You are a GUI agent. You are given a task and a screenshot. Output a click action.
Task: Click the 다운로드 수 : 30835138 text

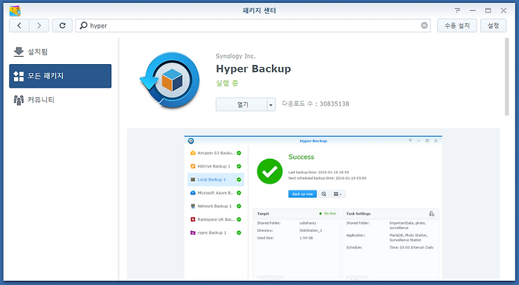[316, 104]
